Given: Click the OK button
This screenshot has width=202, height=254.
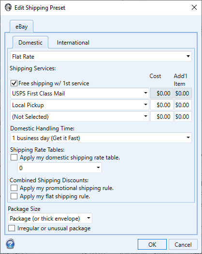Looking at the screenshot, I should [152, 244].
